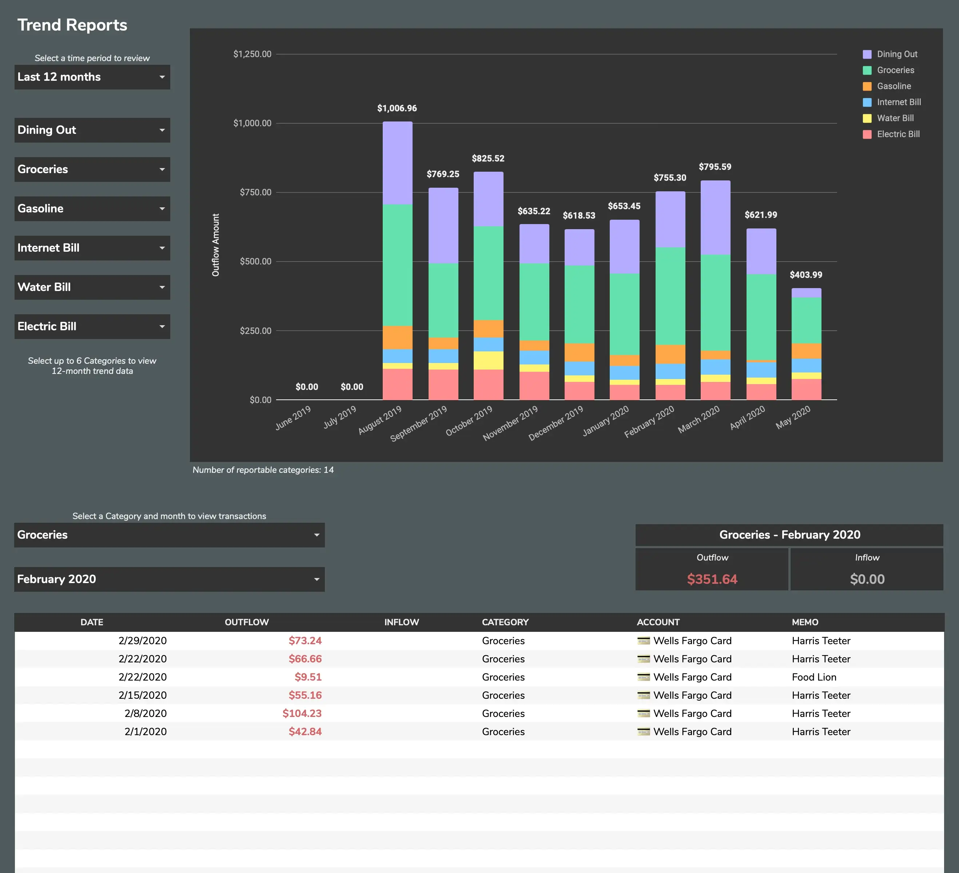Click the Trend Reports title
This screenshot has height=873, width=959.
(72, 25)
